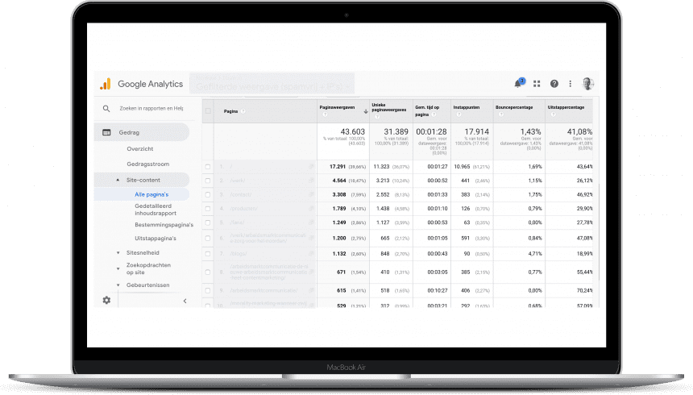Tick the checkbox for the /blogs/ row
This screenshot has height=395, width=693.
[208, 254]
